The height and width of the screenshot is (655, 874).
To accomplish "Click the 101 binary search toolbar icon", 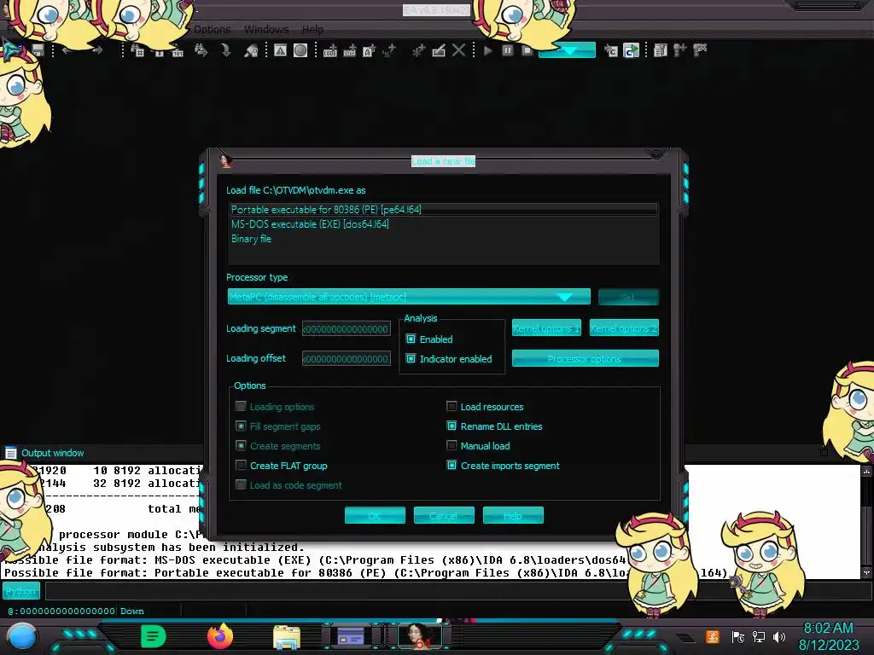I will [178, 51].
